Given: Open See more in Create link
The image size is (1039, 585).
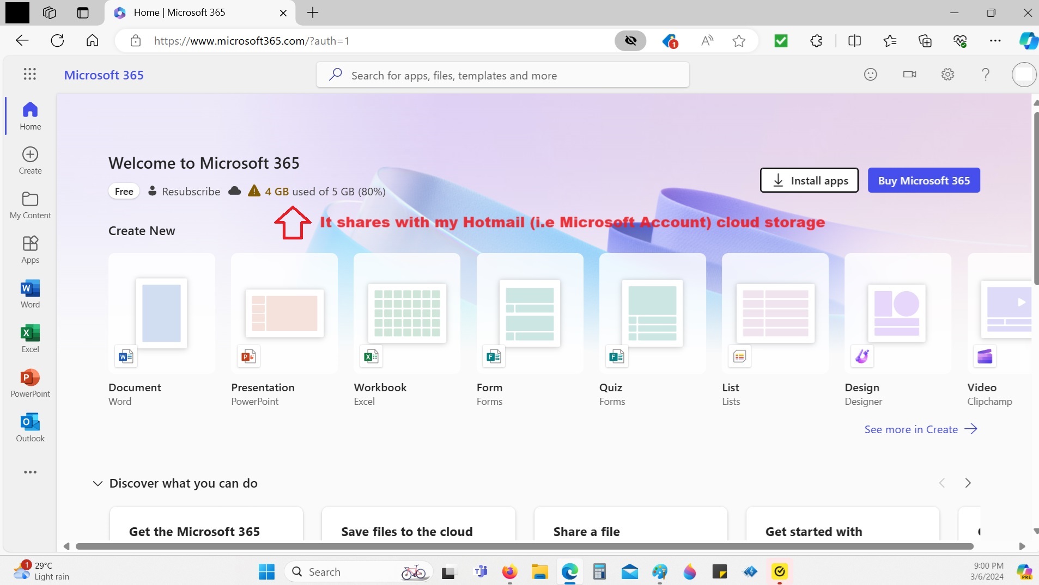Looking at the screenshot, I should click(x=910, y=429).
